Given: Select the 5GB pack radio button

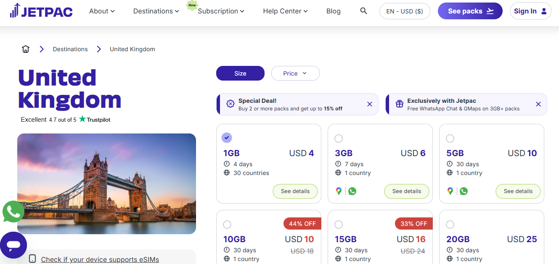Looking at the screenshot, I should tap(450, 139).
